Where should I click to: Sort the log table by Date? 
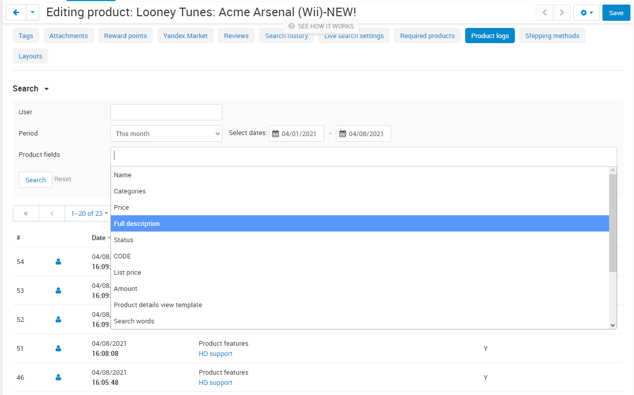point(99,238)
